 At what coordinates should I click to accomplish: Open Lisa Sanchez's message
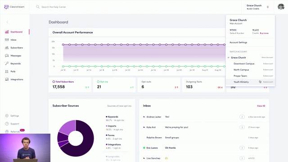[x=204, y=158]
